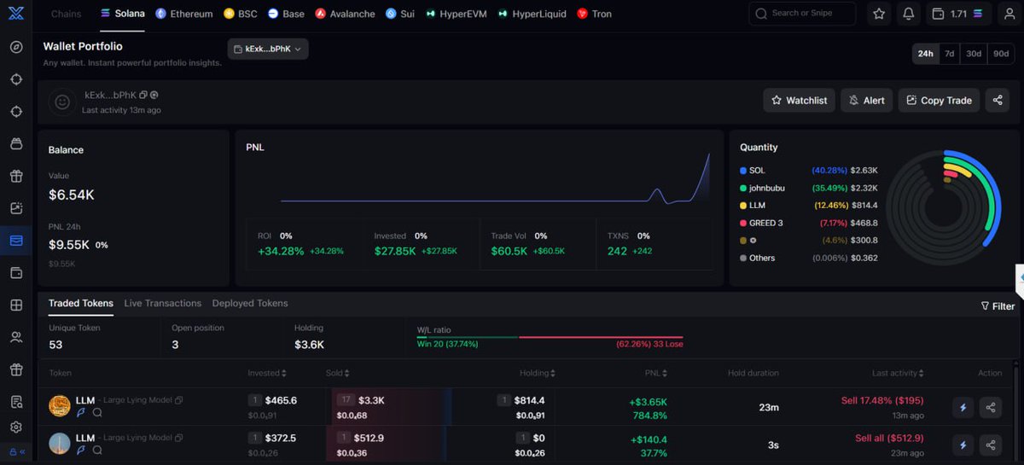Select the 30d time range
The height and width of the screenshot is (465, 1024).
(974, 53)
